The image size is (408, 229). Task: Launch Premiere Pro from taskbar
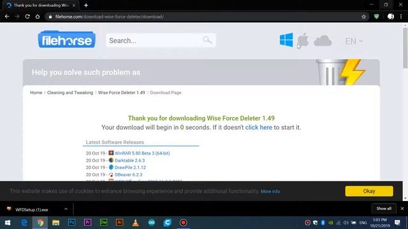tap(87, 223)
